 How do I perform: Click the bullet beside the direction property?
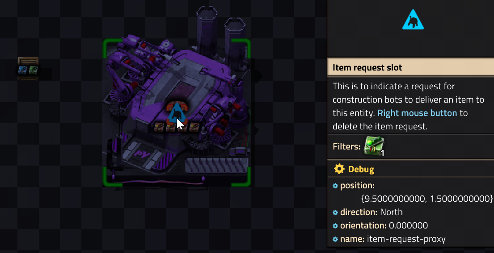pos(335,212)
